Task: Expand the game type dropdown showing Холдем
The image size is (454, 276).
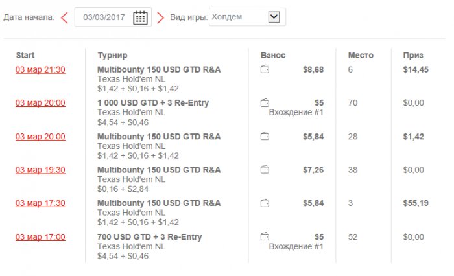Action: [x=273, y=17]
